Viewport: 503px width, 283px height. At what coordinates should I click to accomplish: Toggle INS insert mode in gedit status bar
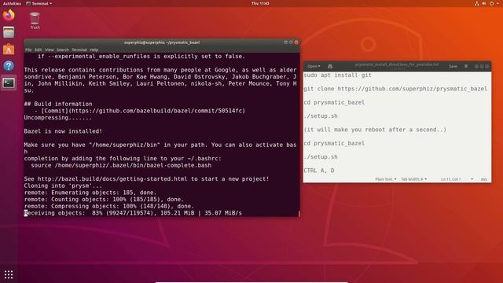click(x=484, y=179)
